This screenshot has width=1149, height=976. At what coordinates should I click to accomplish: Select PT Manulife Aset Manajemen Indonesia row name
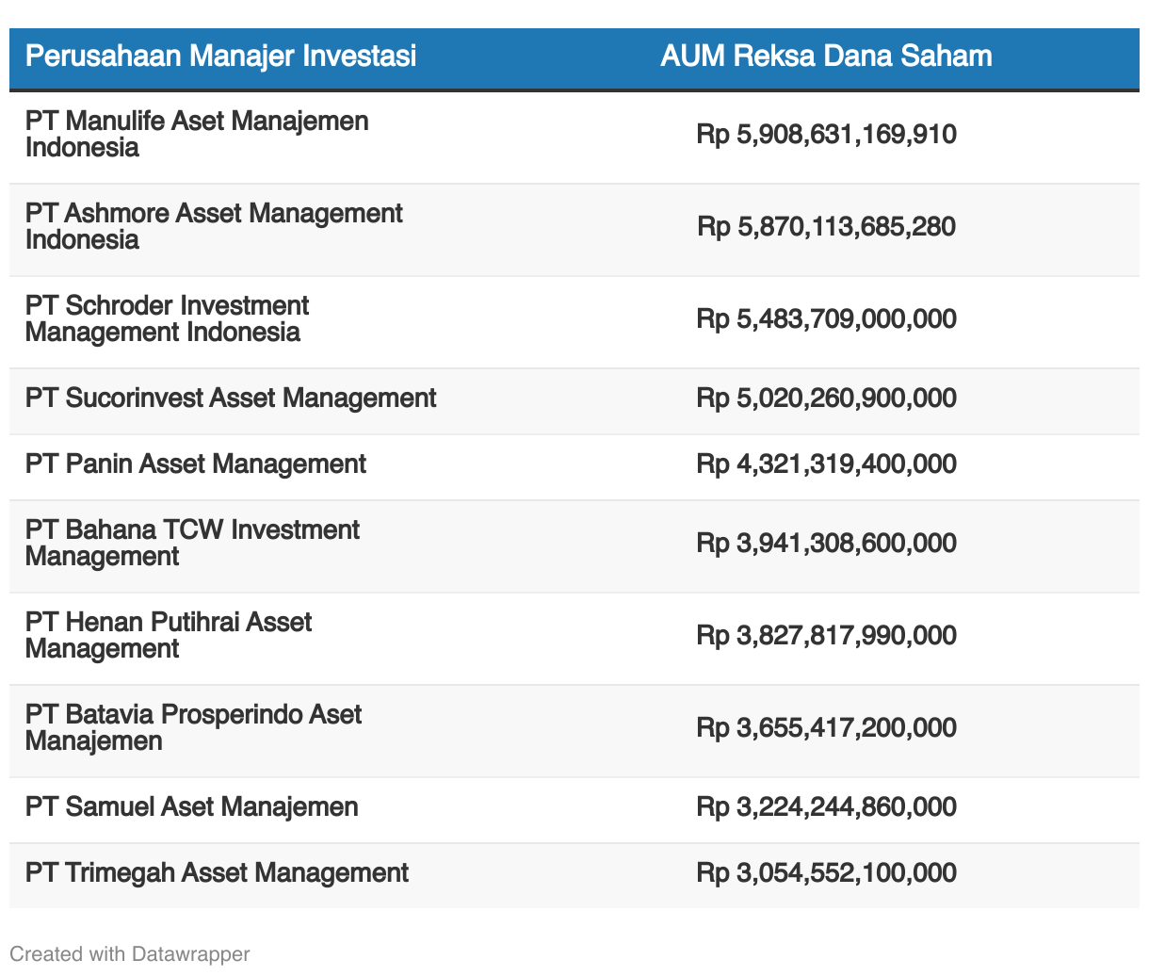[x=197, y=135]
